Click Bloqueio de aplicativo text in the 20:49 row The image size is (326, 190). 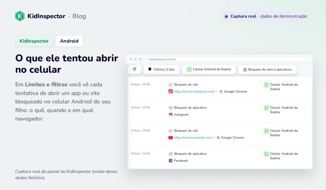(190, 108)
